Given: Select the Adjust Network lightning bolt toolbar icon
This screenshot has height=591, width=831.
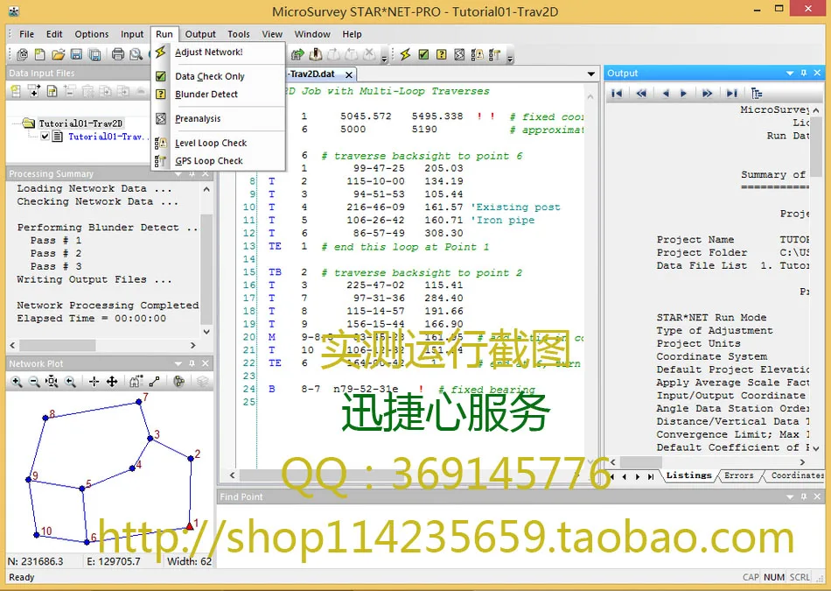Looking at the screenshot, I should 404,54.
